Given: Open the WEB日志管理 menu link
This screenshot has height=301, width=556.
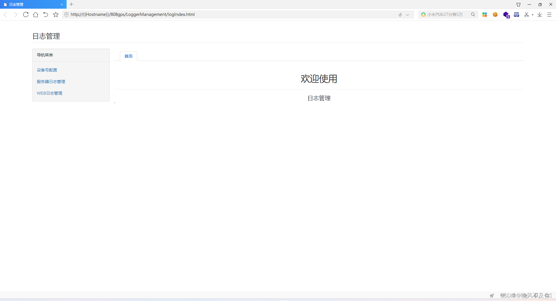Looking at the screenshot, I should 50,93.
